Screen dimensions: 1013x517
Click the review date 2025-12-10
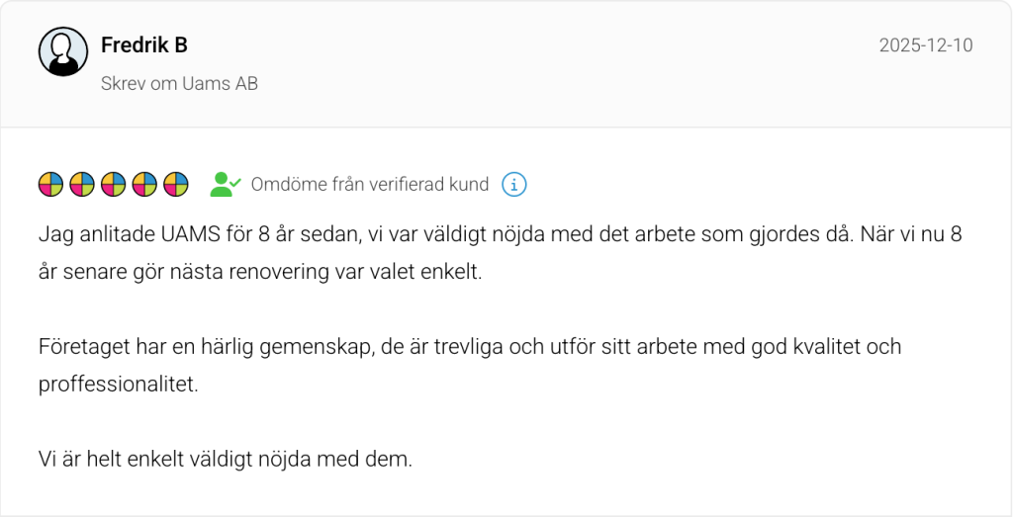925,45
